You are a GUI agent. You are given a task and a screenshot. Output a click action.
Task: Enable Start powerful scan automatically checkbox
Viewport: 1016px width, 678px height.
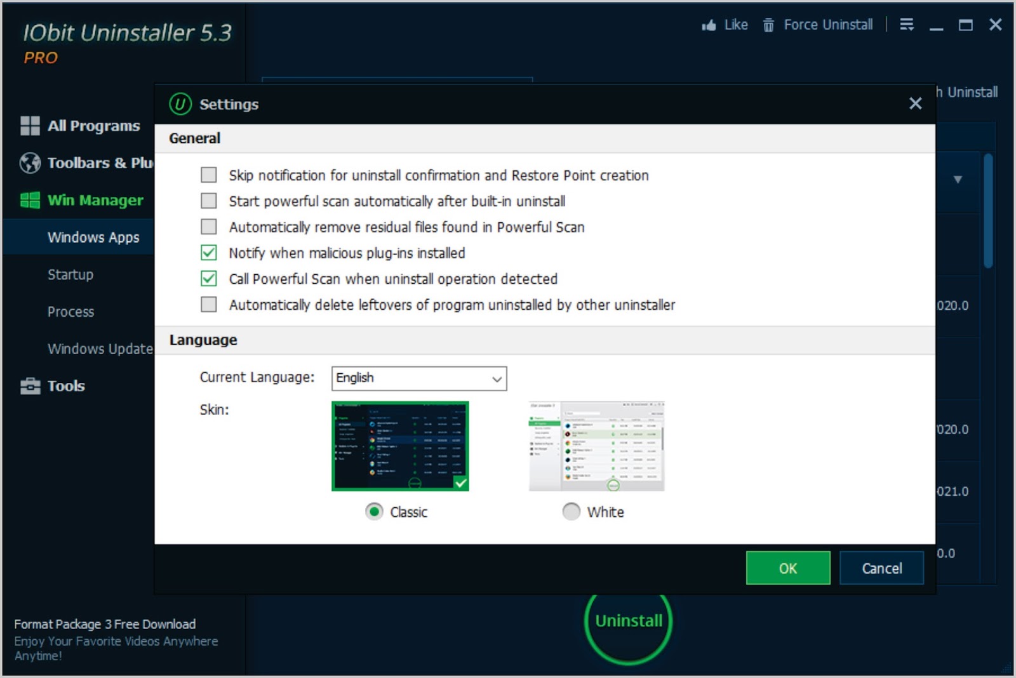pos(208,201)
